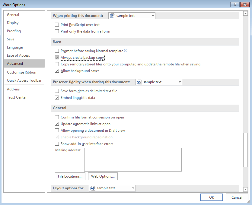Click the scroll down arrow

pos(245,189)
